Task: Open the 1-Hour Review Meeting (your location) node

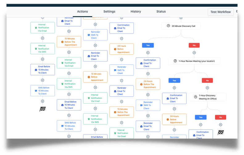Action: click(194, 61)
